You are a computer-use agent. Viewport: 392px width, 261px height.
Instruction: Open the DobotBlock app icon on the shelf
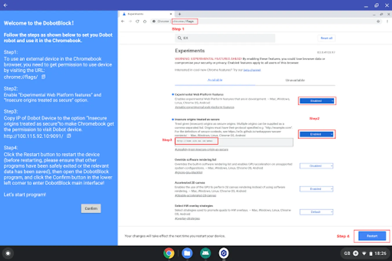224,253
